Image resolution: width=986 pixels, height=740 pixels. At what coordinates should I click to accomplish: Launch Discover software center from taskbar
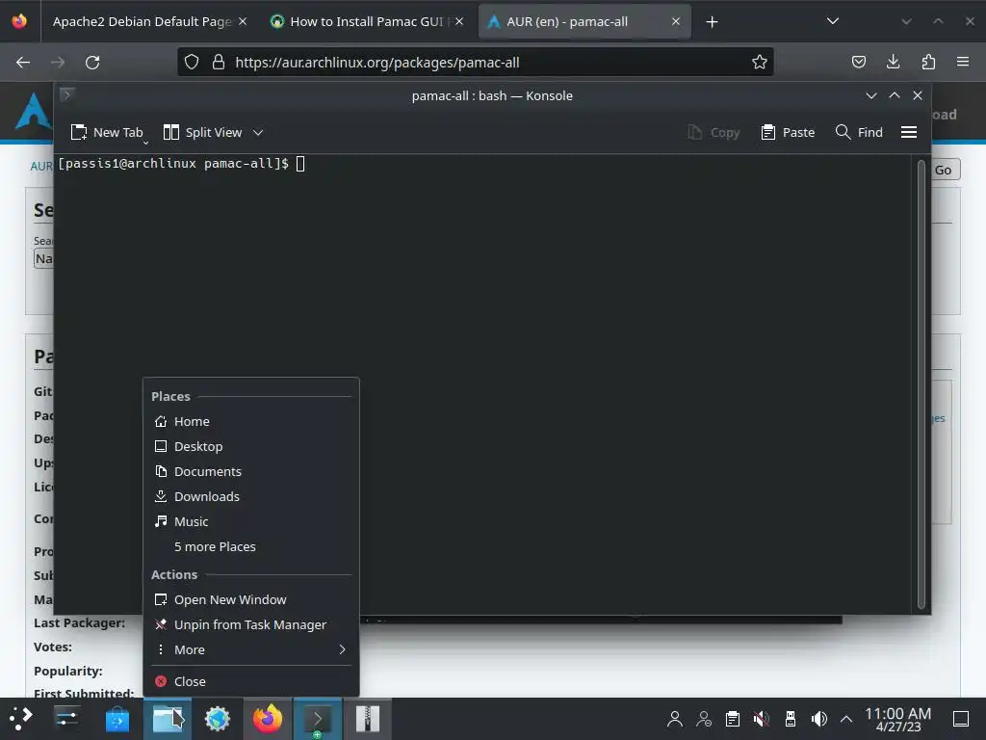coord(117,719)
